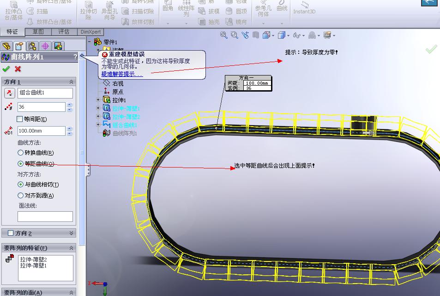Image resolution: width=440 pixels, height=296 pixels.
Task: Switch to the 评估 tab
Action: point(64,32)
